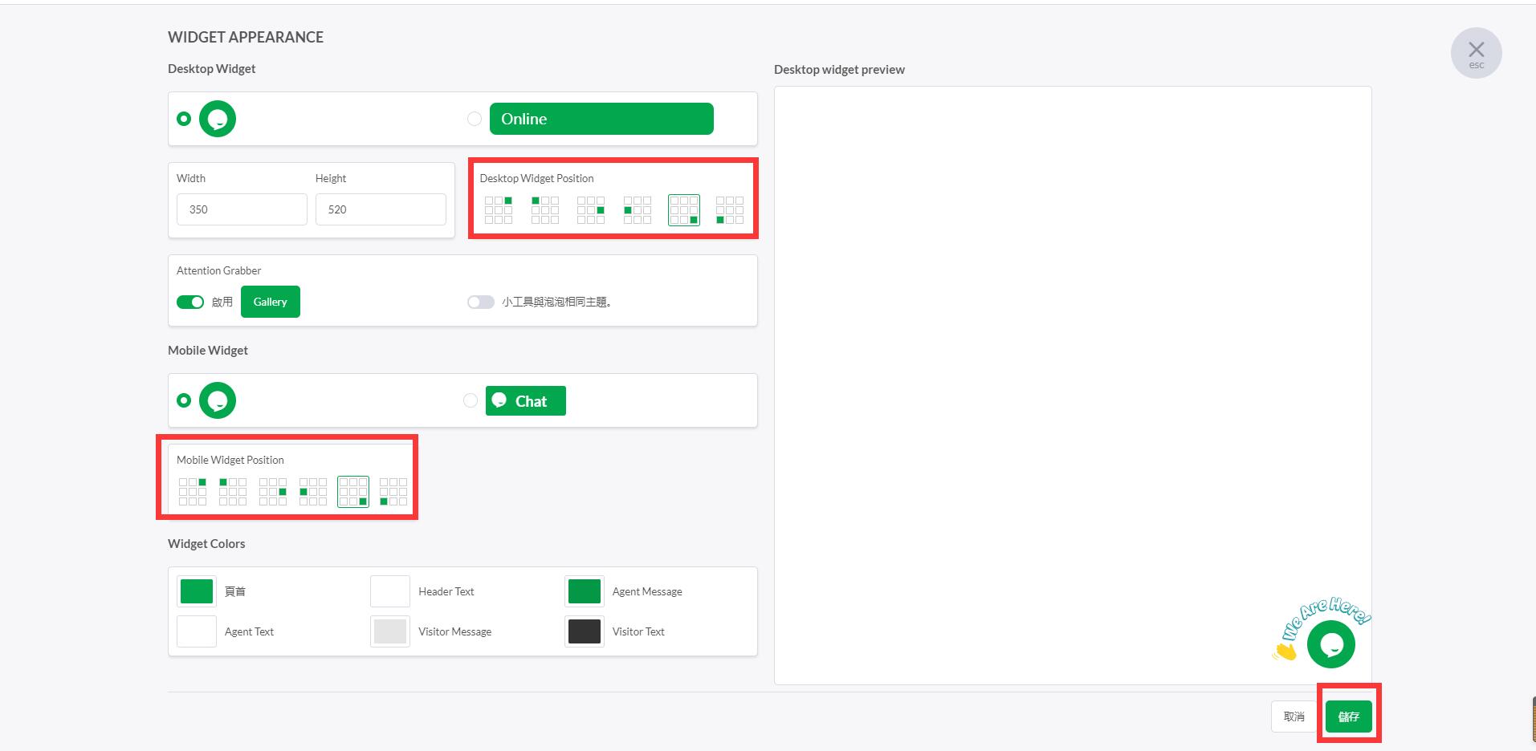Enable same-theme toggle for widget and bubble
Viewport: 1536px width, 751px height.
(480, 302)
